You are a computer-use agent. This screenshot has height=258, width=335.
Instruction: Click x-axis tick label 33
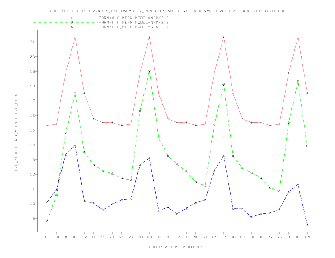click(149, 237)
